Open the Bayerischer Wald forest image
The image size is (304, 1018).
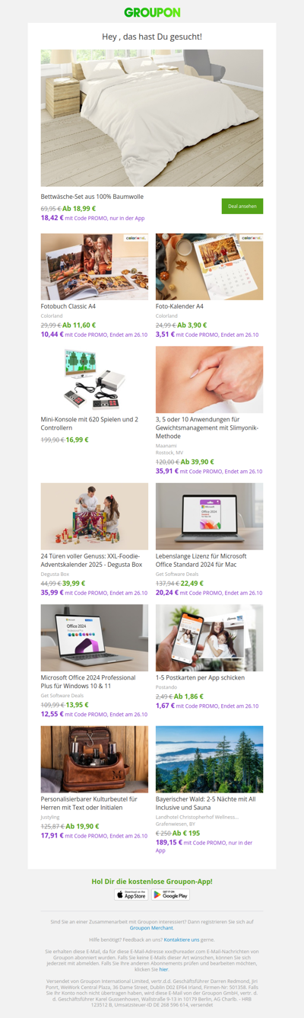(209, 759)
